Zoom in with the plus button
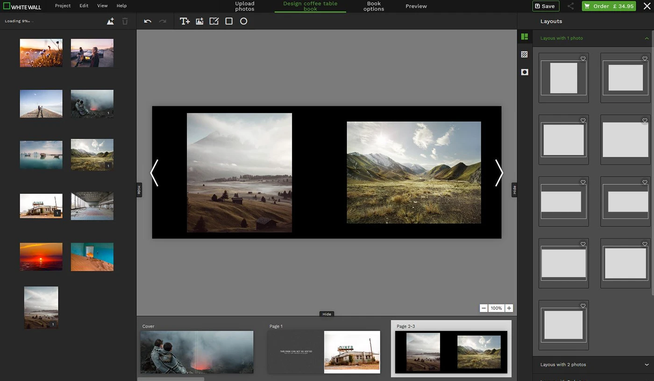This screenshot has height=381, width=654. click(x=509, y=308)
